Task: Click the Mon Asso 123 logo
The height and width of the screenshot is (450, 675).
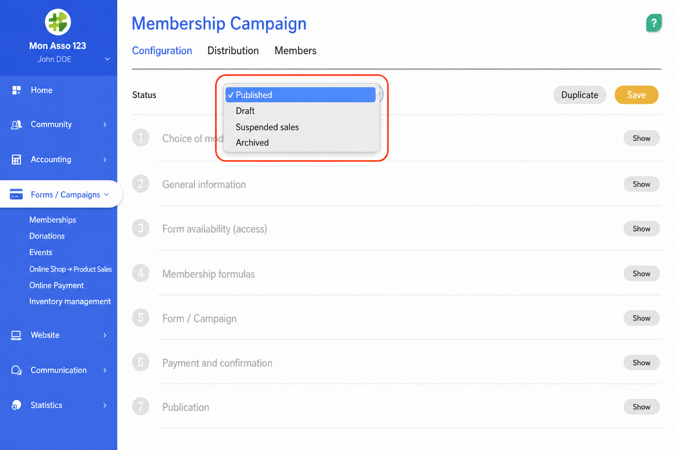Action: click(x=58, y=22)
